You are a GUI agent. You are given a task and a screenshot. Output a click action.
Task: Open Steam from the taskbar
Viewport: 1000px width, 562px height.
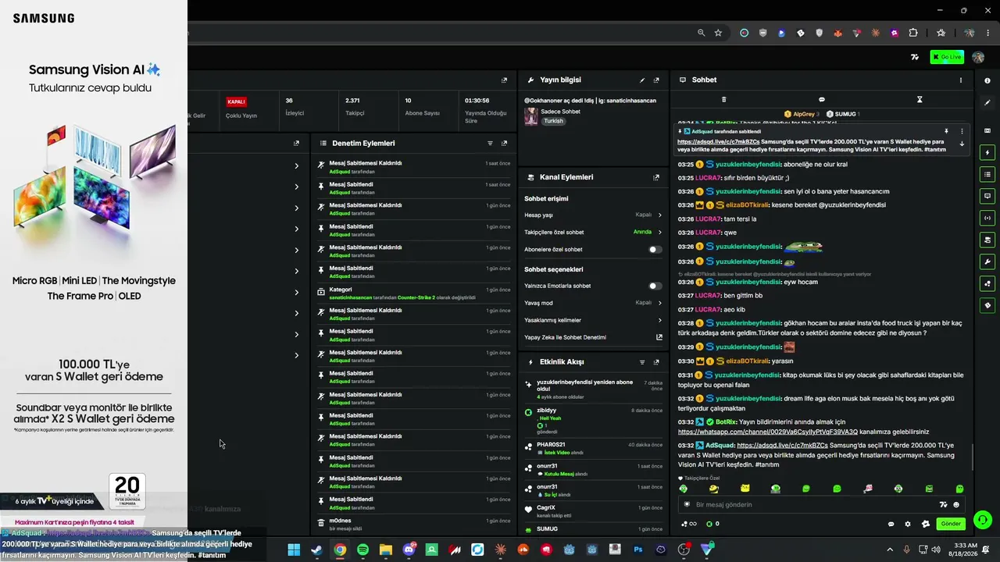point(316,550)
